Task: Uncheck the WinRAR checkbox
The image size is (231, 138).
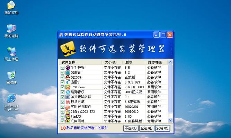Action: [62, 116]
